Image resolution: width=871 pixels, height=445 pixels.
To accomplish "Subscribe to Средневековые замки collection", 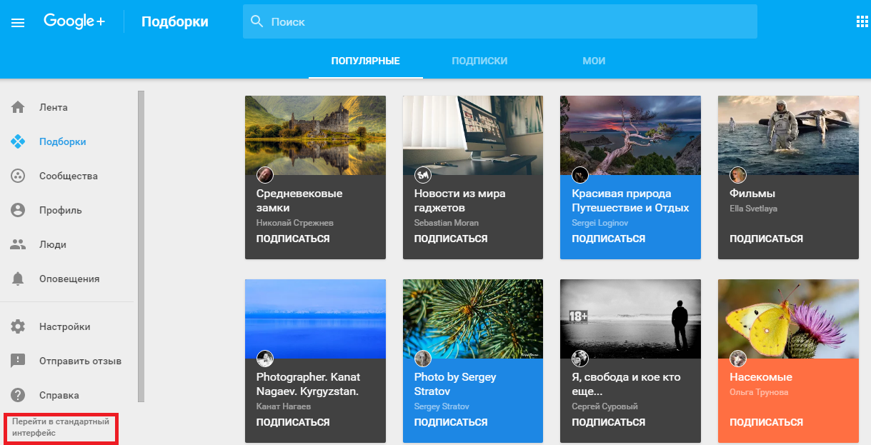I will (293, 239).
